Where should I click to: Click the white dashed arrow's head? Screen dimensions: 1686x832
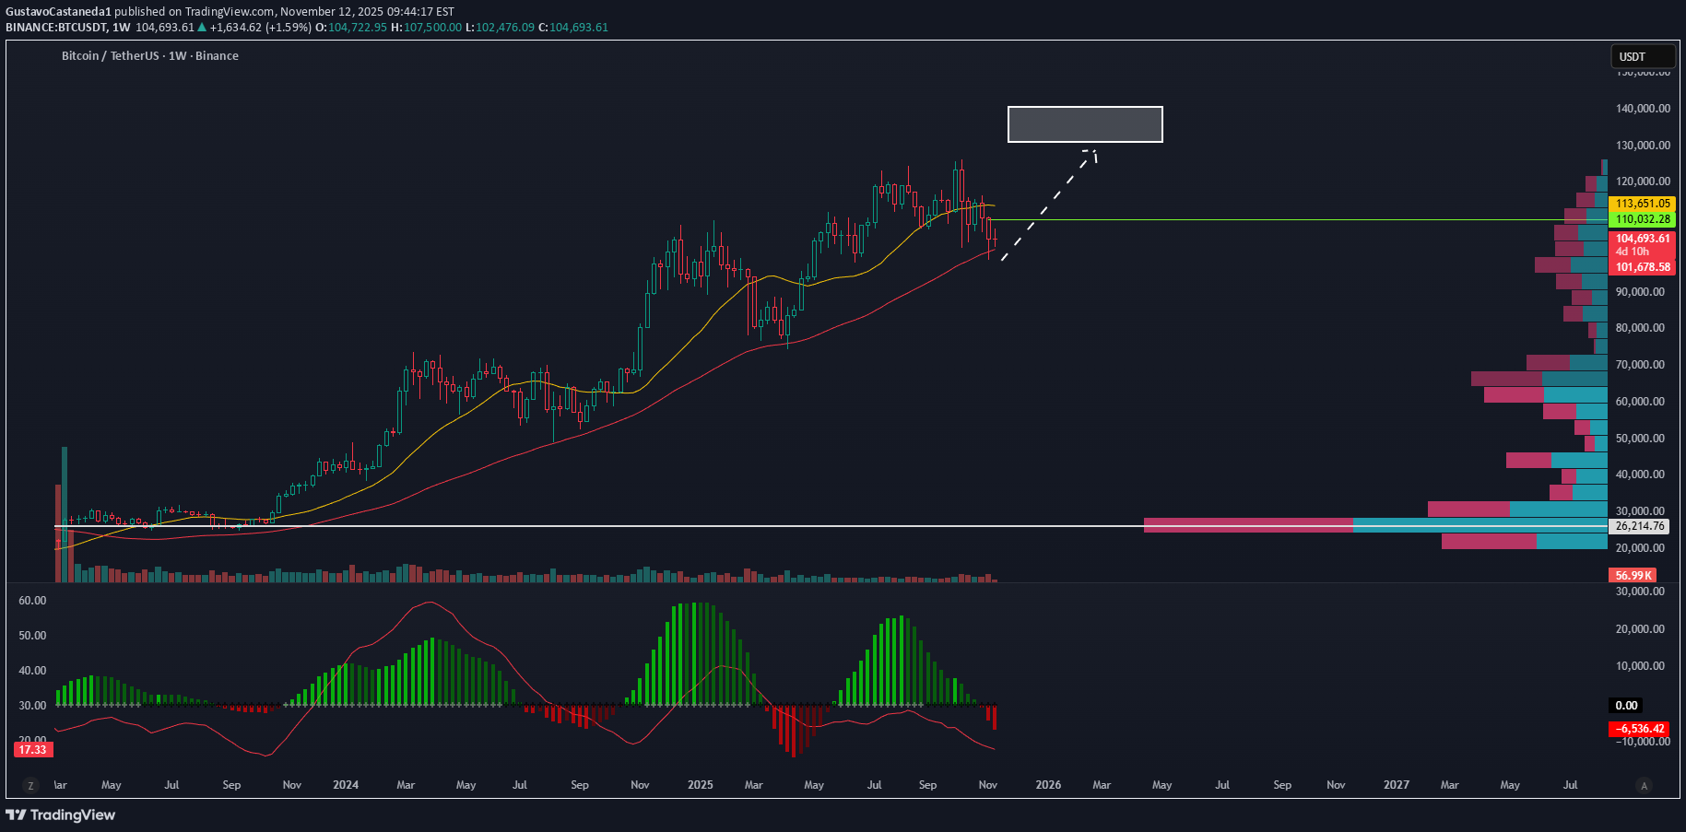coord(1092,153)
